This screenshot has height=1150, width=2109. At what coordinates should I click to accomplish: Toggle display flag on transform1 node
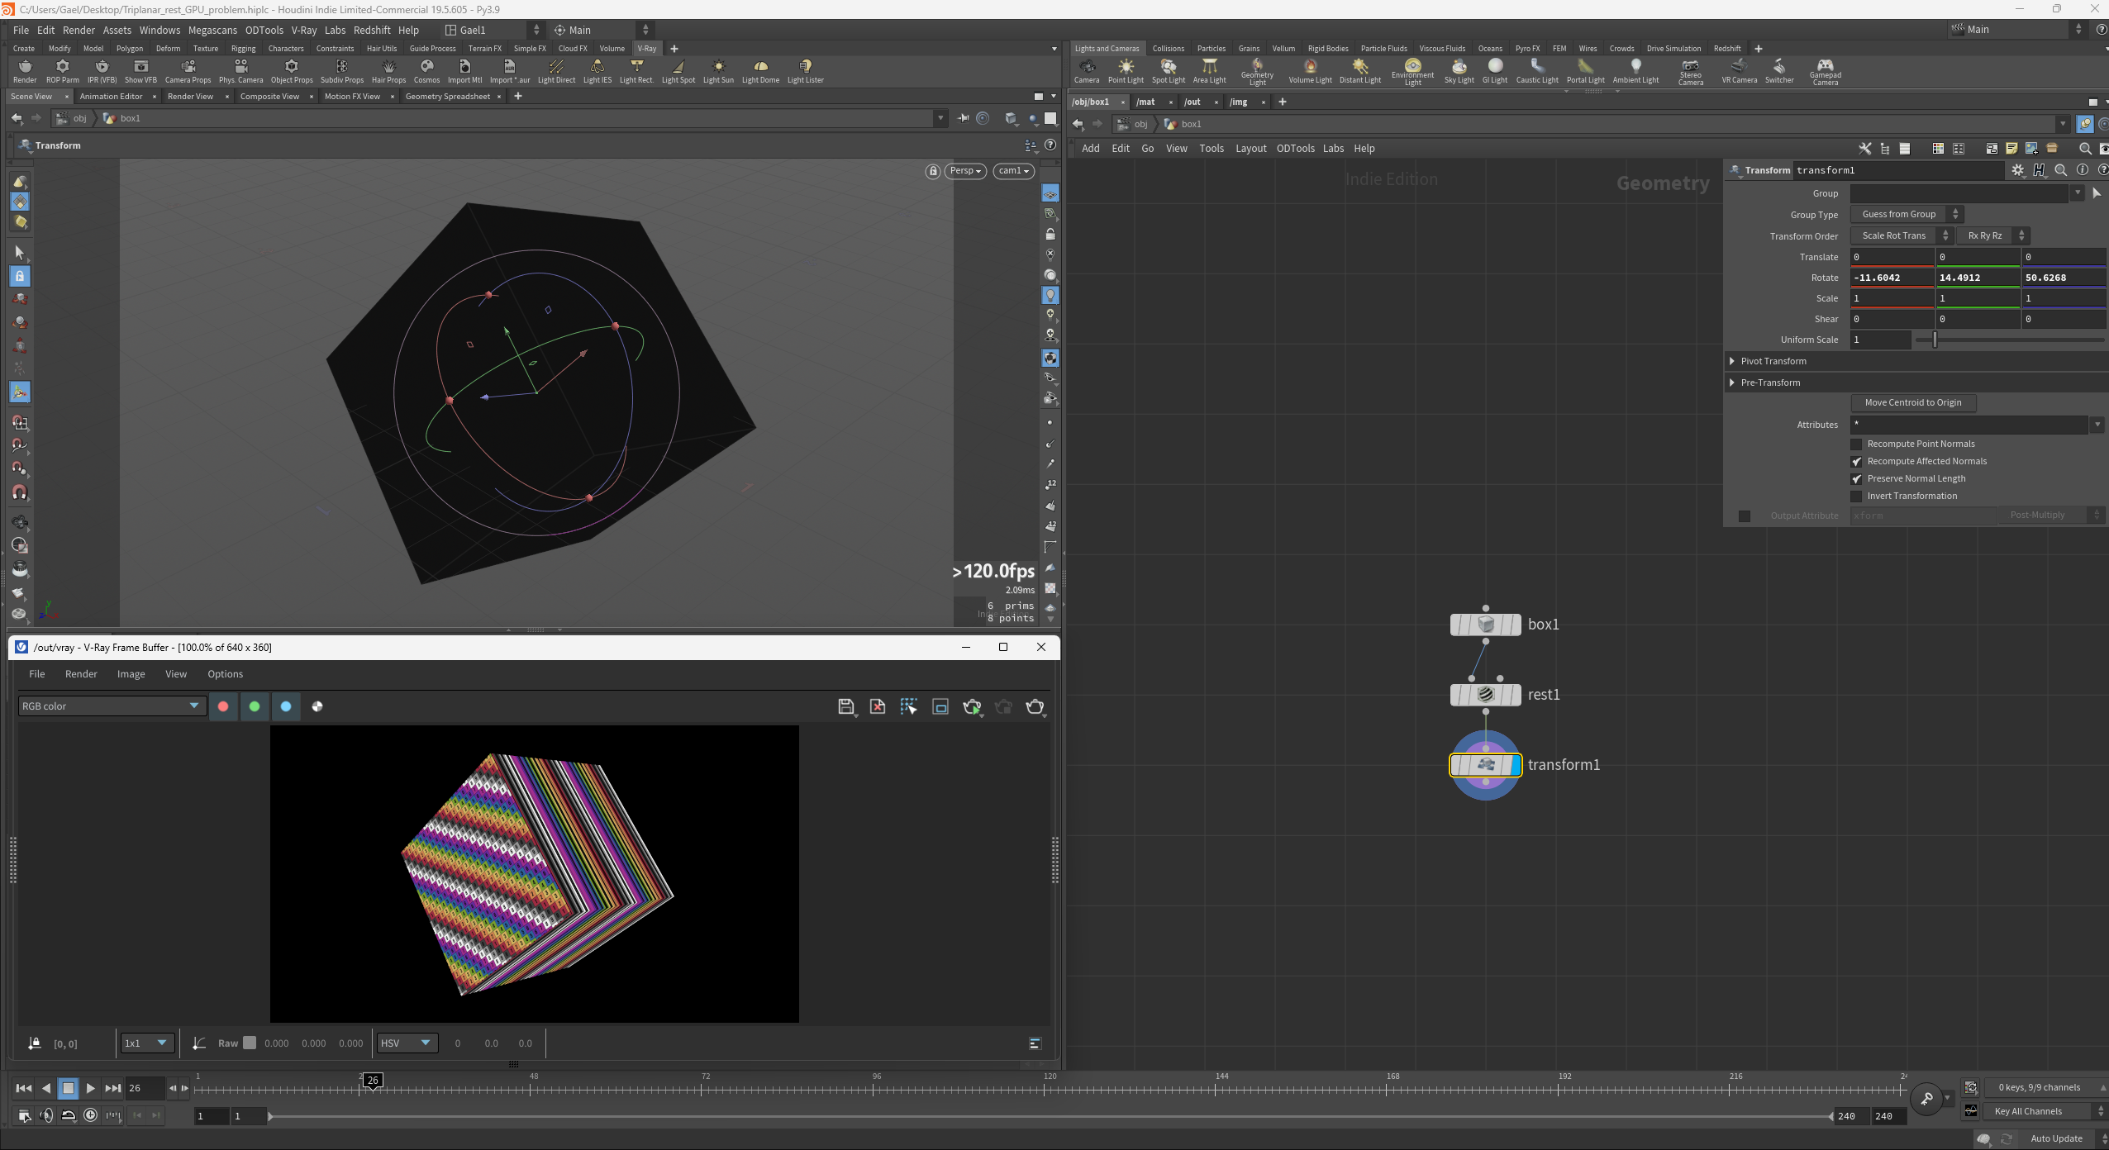coord(1514,765)
